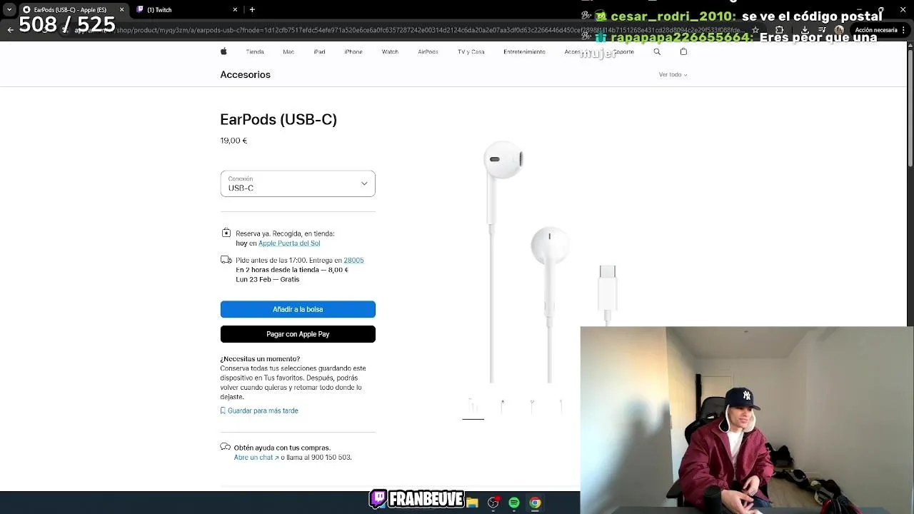Open OBS Studio from the taskbar
Screen dimensions: 914x514
[x=493, y=503]
